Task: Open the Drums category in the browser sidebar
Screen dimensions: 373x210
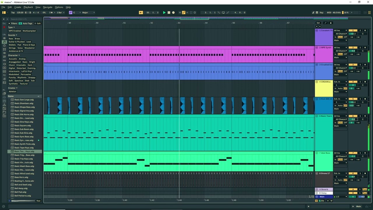Action: (4, 46)
